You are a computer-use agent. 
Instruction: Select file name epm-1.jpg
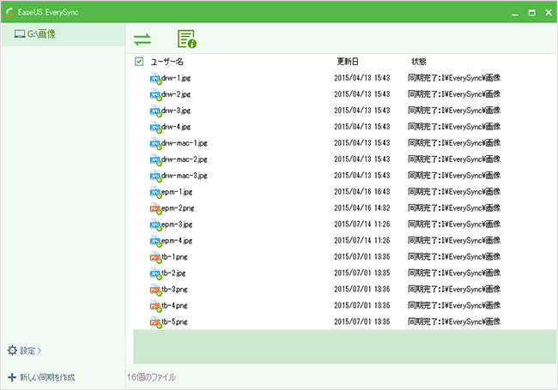[177, 192]
